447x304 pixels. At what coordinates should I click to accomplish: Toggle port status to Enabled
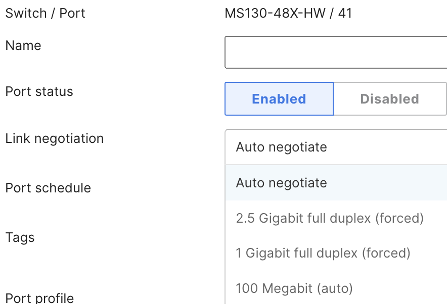tap(279, 98)
